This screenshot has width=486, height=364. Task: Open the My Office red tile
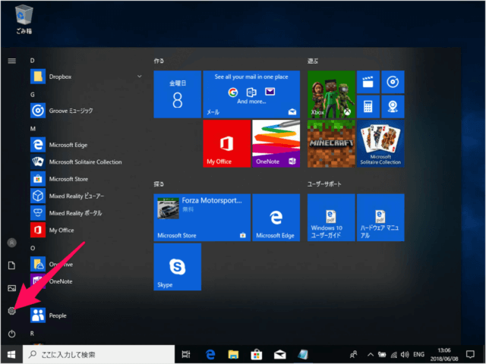pos(226,143)
